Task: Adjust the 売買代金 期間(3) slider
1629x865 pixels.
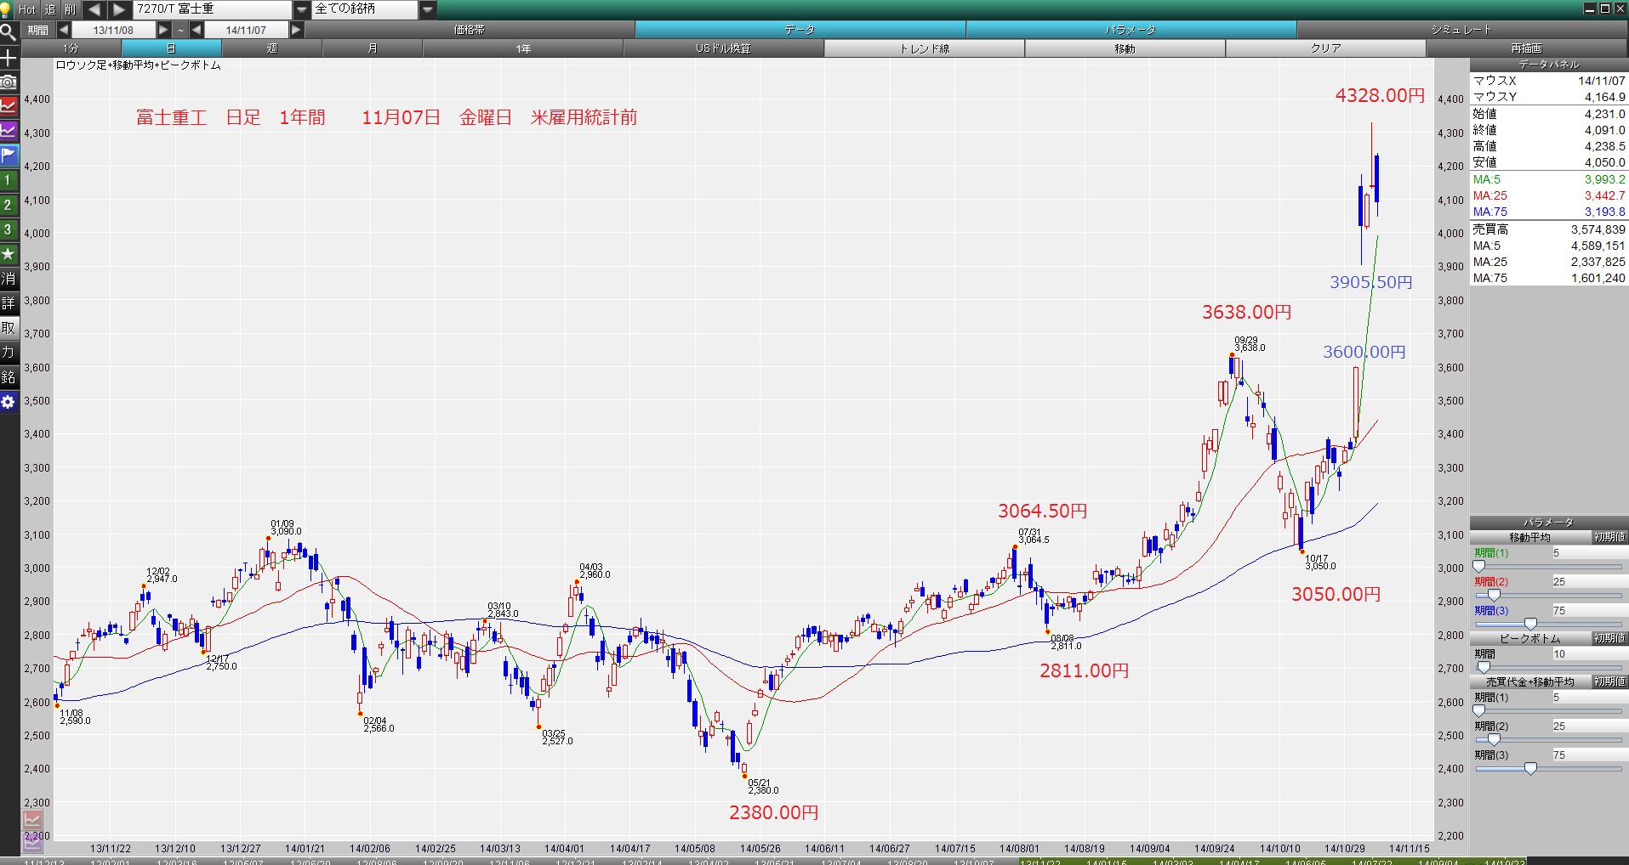Action: point(1530,768)
